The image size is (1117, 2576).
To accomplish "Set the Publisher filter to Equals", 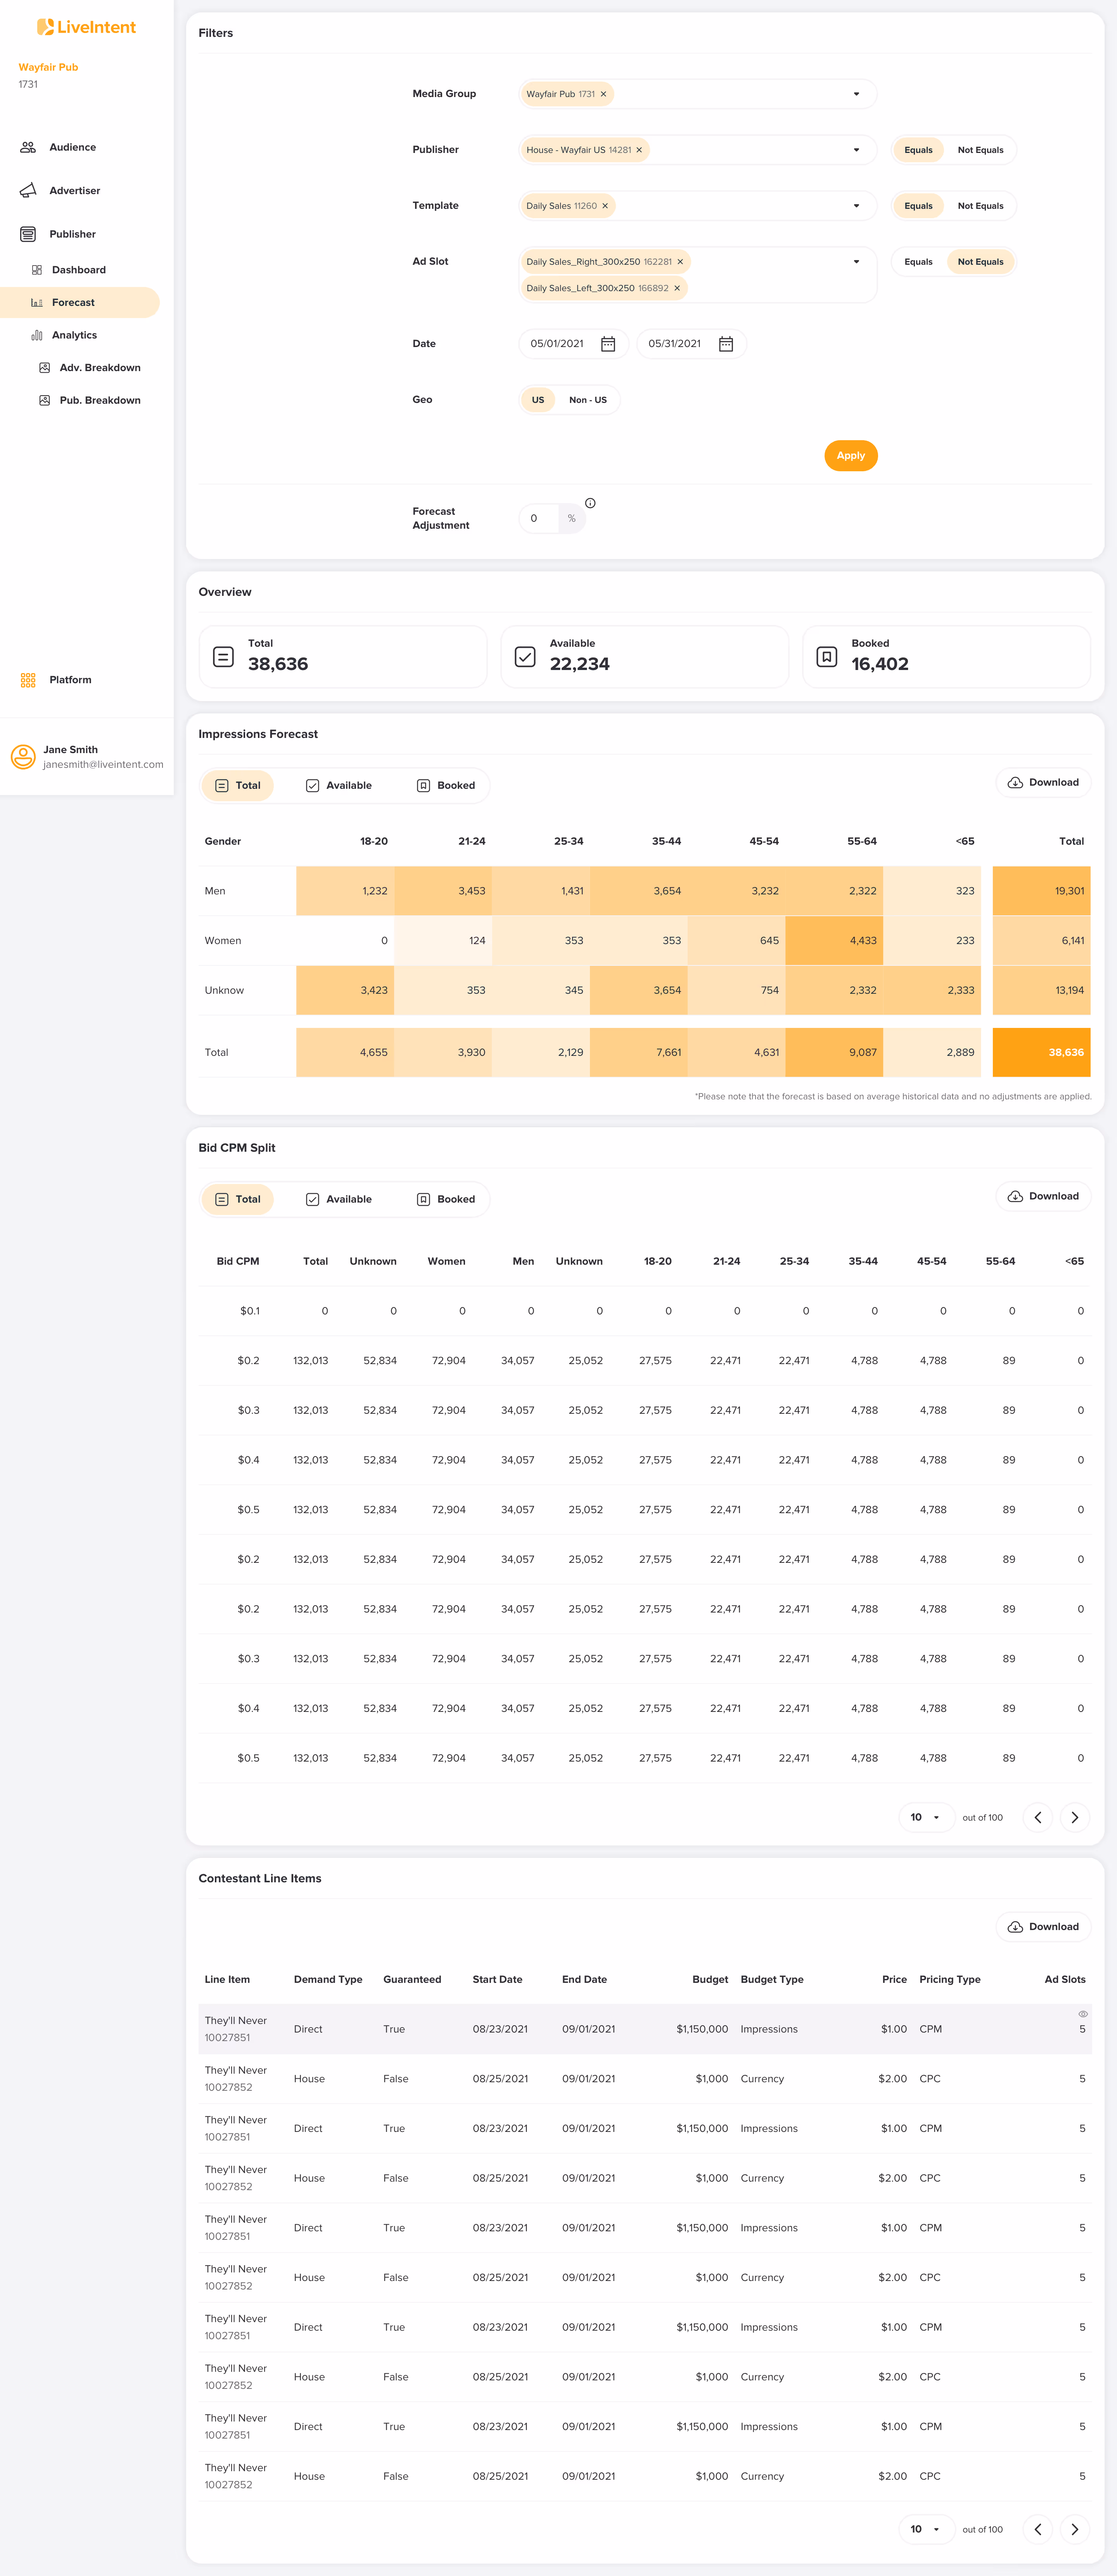I will point(918,150).
